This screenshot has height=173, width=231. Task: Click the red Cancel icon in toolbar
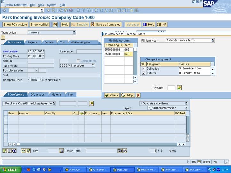(x=71, y=10)
